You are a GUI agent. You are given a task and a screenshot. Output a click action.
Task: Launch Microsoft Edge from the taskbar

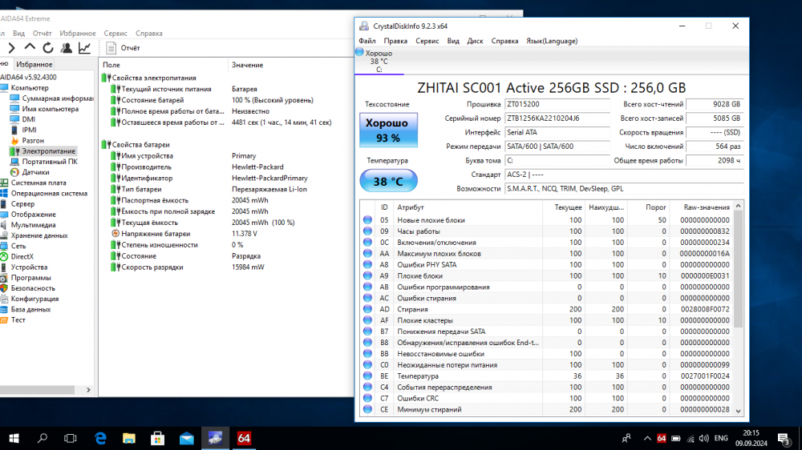tap(100, 438)
